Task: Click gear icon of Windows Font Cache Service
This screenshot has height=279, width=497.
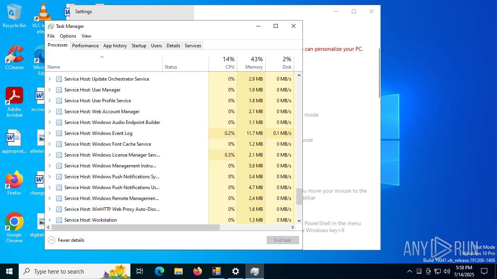Action: [x=59, y=144]
